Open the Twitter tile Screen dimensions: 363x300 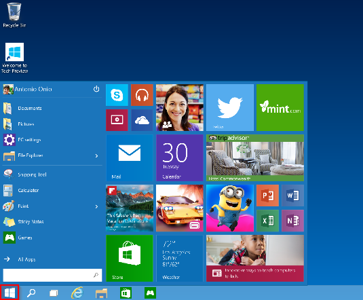230,108
